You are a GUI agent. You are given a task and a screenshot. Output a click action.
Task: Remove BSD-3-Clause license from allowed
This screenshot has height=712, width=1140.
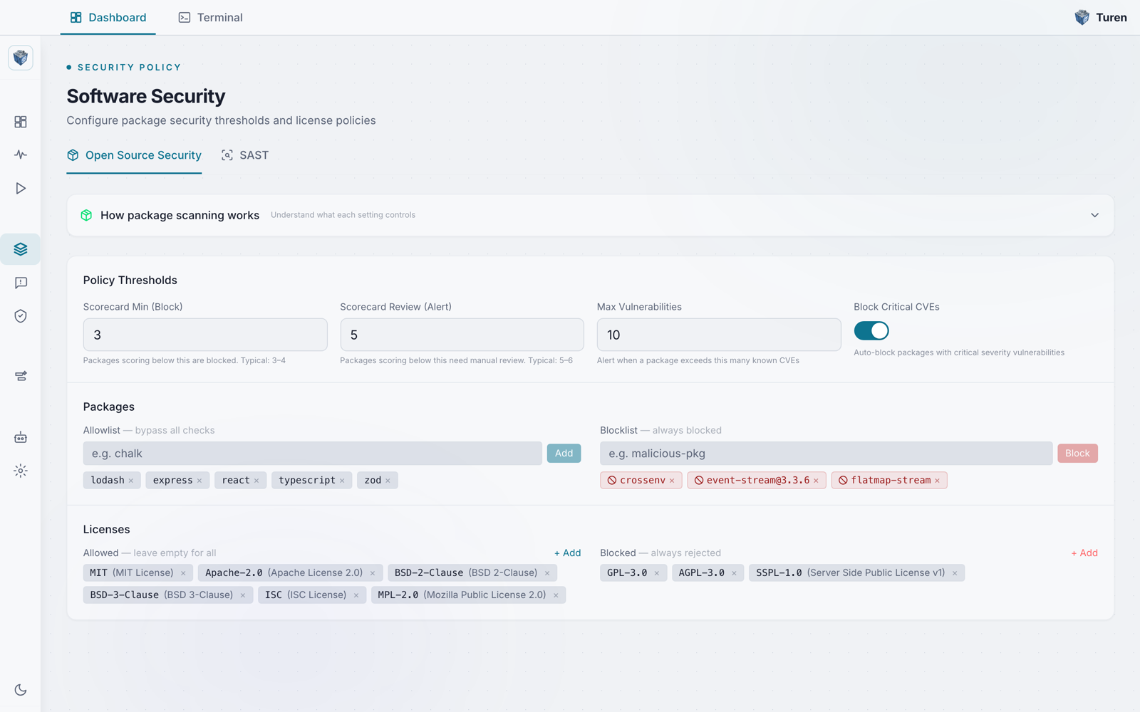tap(243, 595)
